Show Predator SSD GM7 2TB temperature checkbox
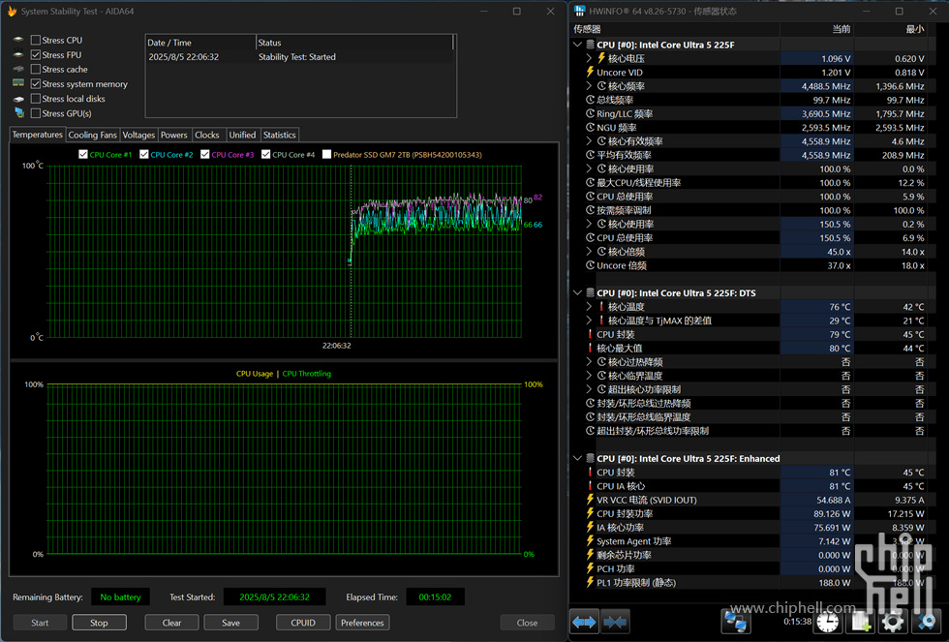949x642 pixels. (x=327, y=154)
